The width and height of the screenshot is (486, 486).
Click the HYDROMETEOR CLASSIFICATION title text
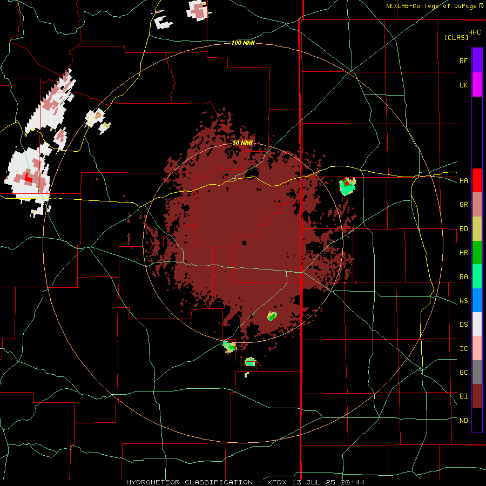[x=190, y=482]
